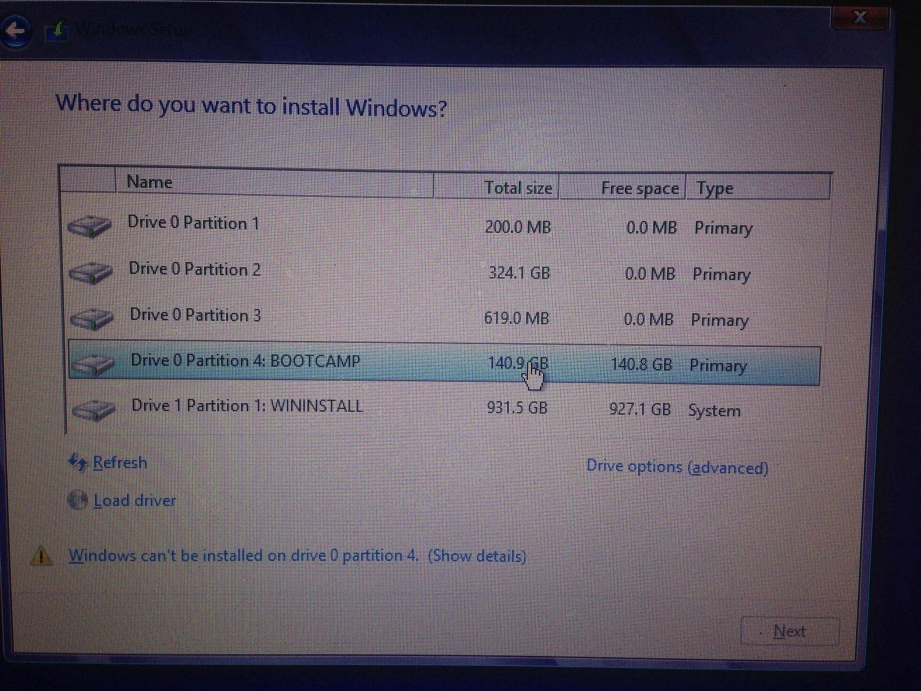Close the Windows Setup window
The height and width of the screenshot is (691, 921).
(860, 18)
